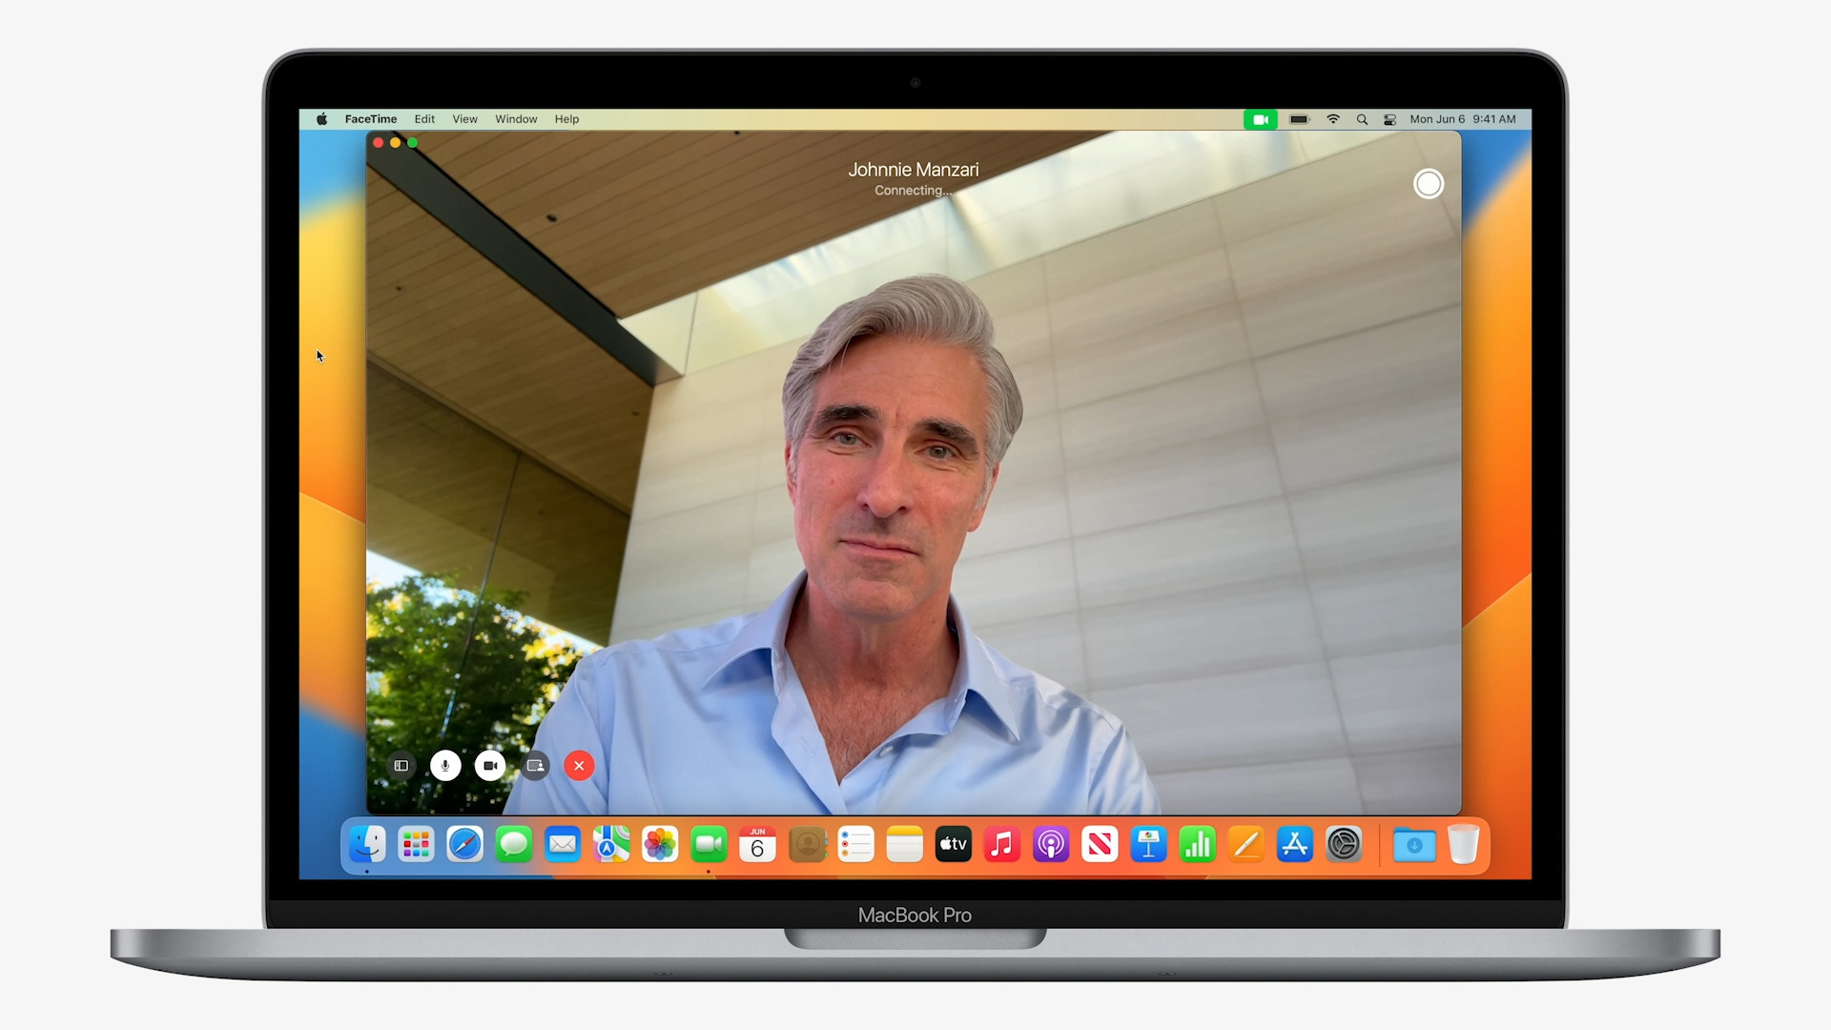Open Safari from the Dock
This screenshot has width=1831, height=1030.
pos(464,844)
